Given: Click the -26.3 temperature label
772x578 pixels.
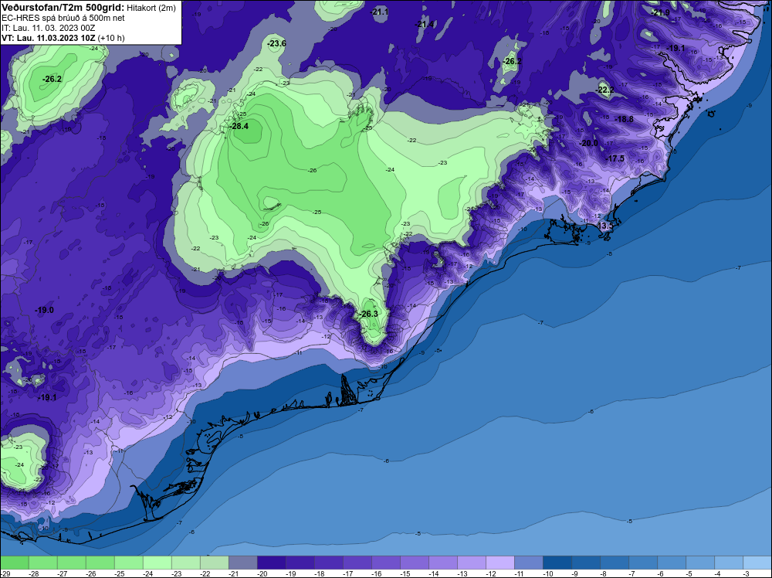Looking at the screenshot, I should point(369,314).
